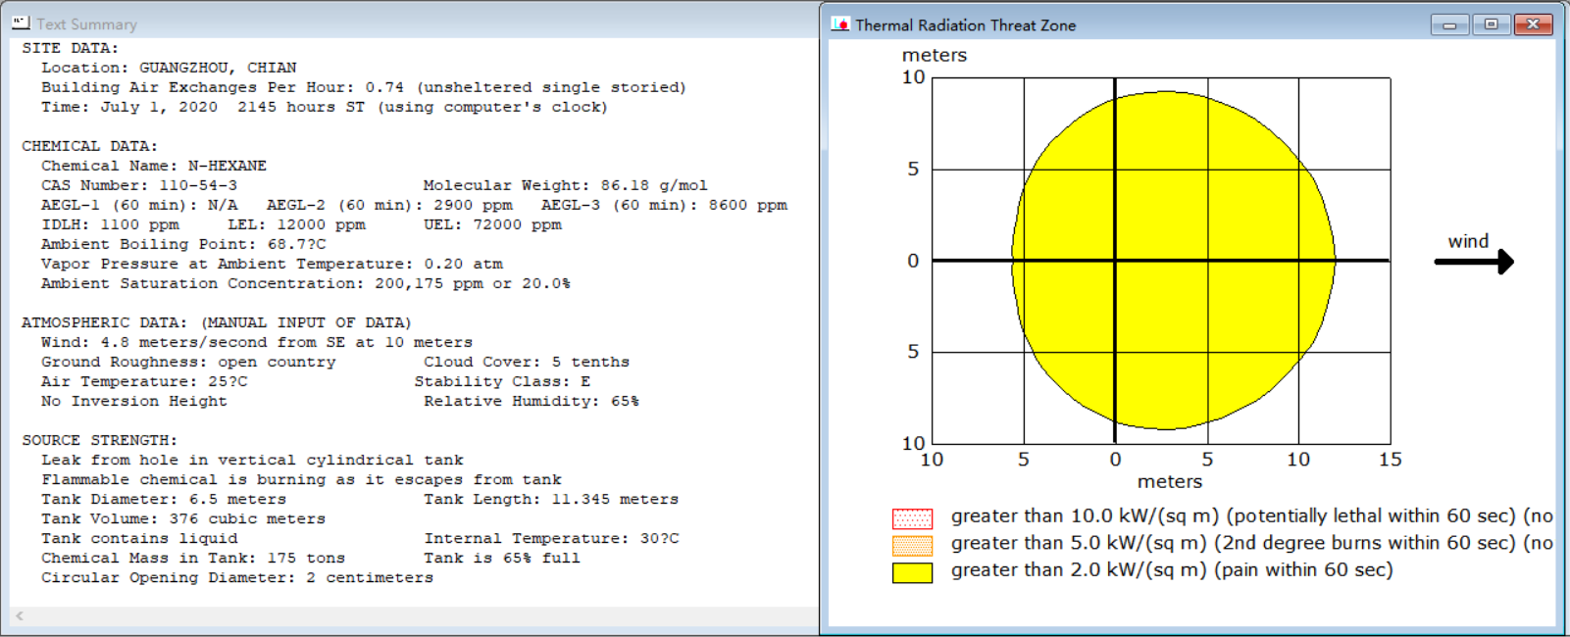Click 'Stability Class: E' text
This screenshot has height=637, width=1570.
point(502,381)
